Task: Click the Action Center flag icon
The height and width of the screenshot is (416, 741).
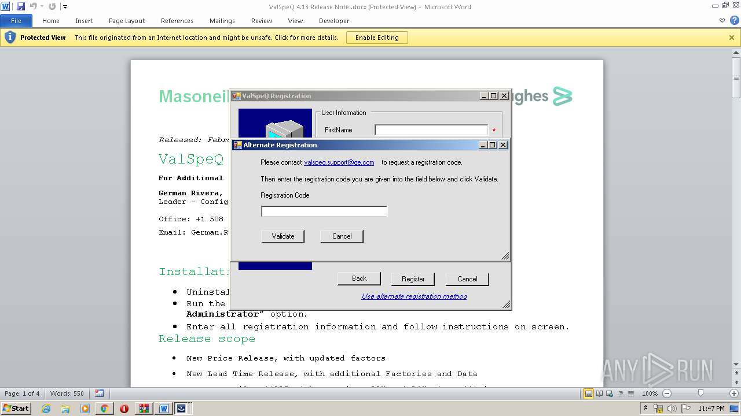Action: (x=686, y=408)
